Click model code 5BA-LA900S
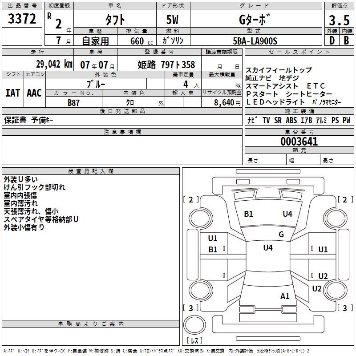The height and width of the screenshot is (356, 356). click(255, 41)
